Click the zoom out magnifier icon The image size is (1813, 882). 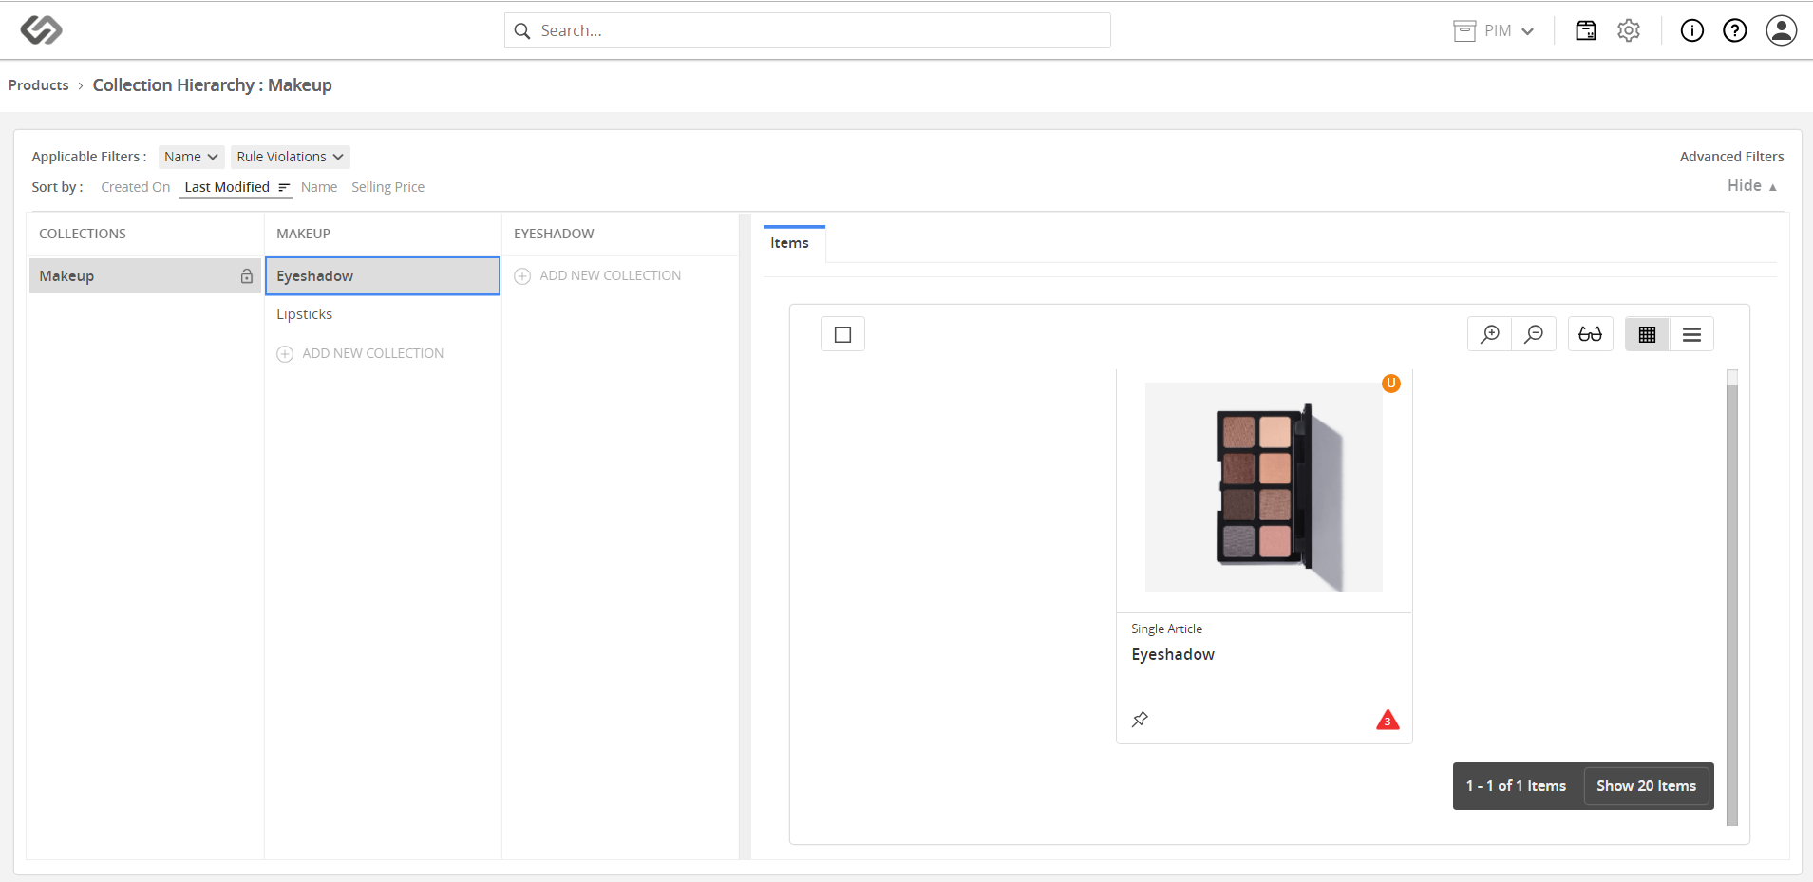[1534, 334]
